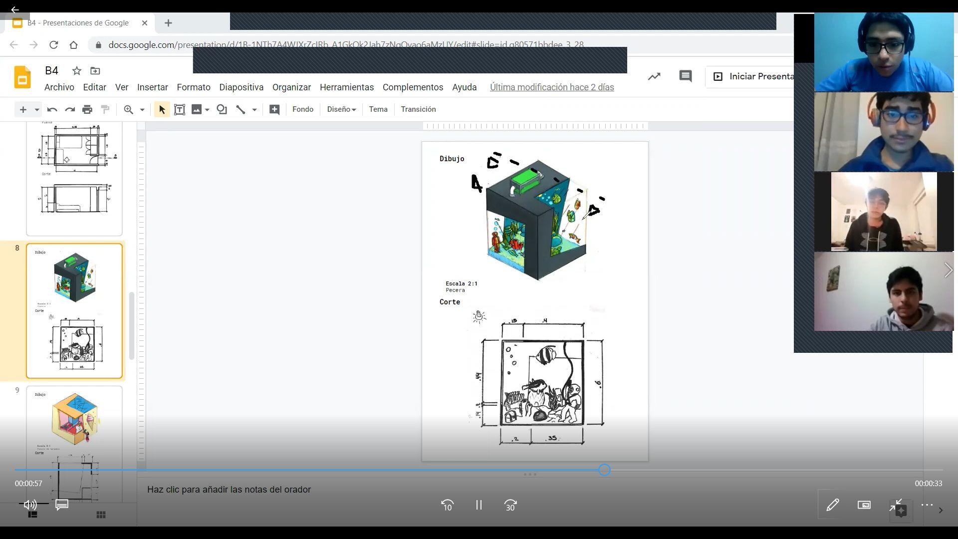Click the browser forward navigation arrow
The width and height of the screenshot is (958, 539).
[33, 45]
